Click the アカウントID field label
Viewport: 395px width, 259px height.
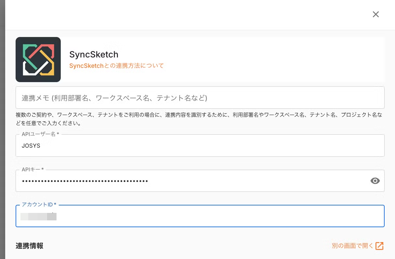coord(38,204)
